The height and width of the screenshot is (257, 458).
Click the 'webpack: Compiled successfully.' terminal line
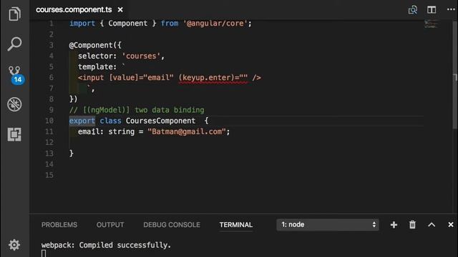click(106, 245)
